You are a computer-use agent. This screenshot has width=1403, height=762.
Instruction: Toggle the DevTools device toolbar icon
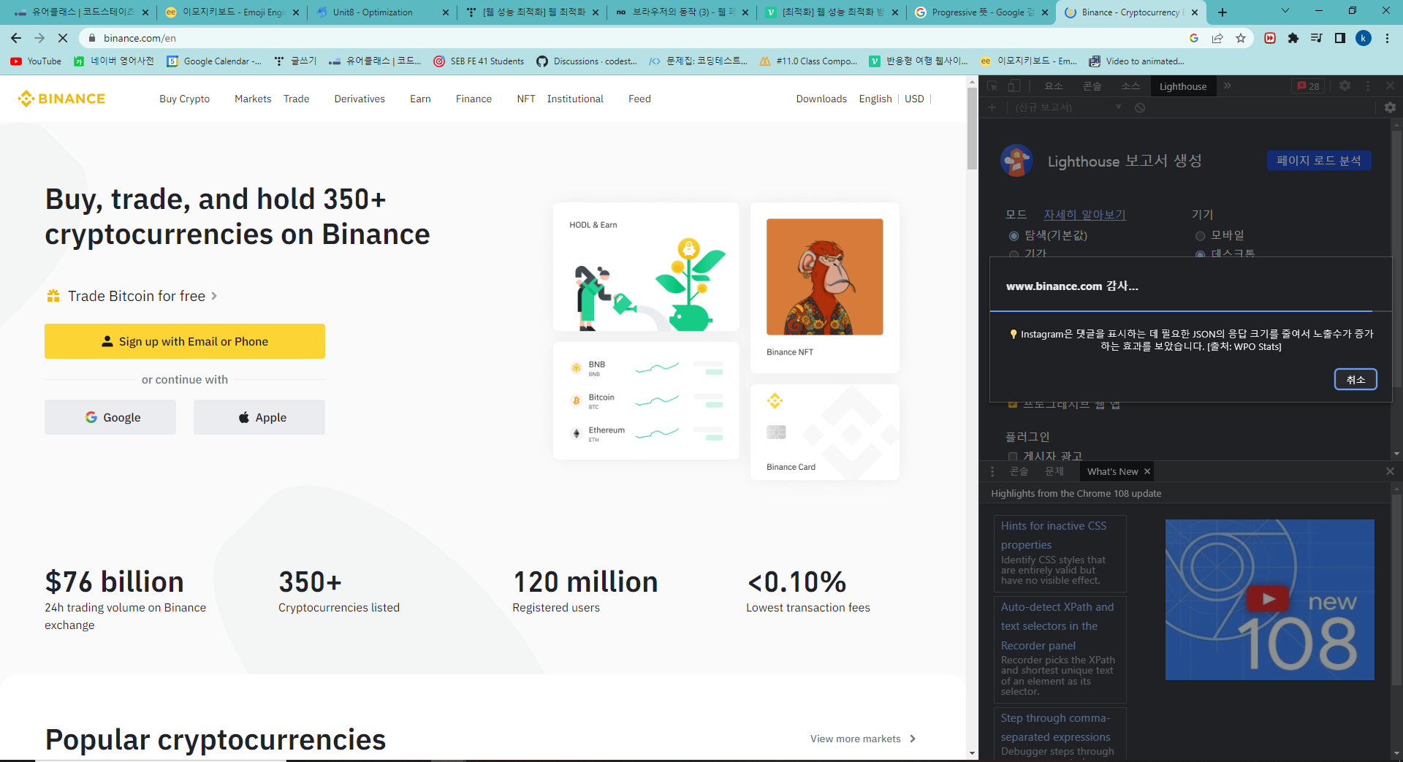[1014, 86]
